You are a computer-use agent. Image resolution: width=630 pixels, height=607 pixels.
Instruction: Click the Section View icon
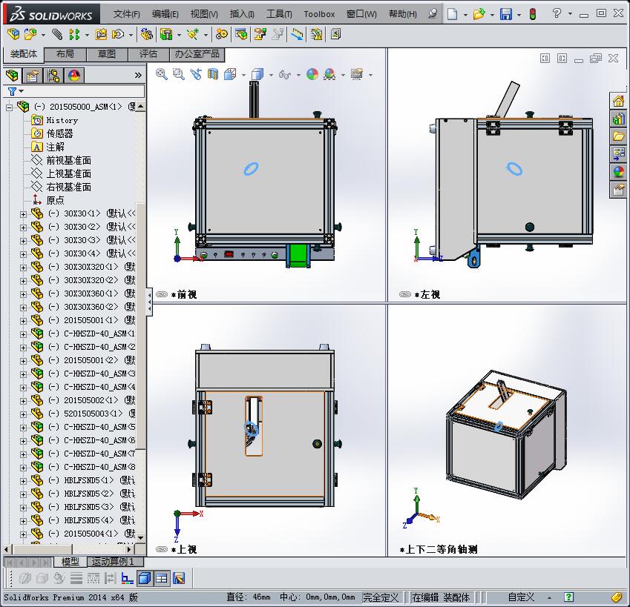coord(212,74)
